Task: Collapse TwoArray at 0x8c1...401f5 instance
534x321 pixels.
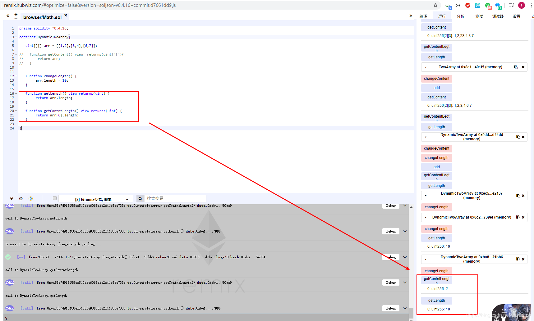Action: pos(426,67)
